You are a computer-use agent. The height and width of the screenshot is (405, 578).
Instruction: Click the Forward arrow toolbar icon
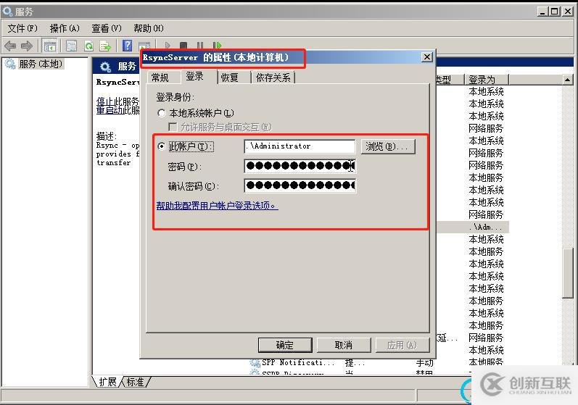click(x=27, y=46)
